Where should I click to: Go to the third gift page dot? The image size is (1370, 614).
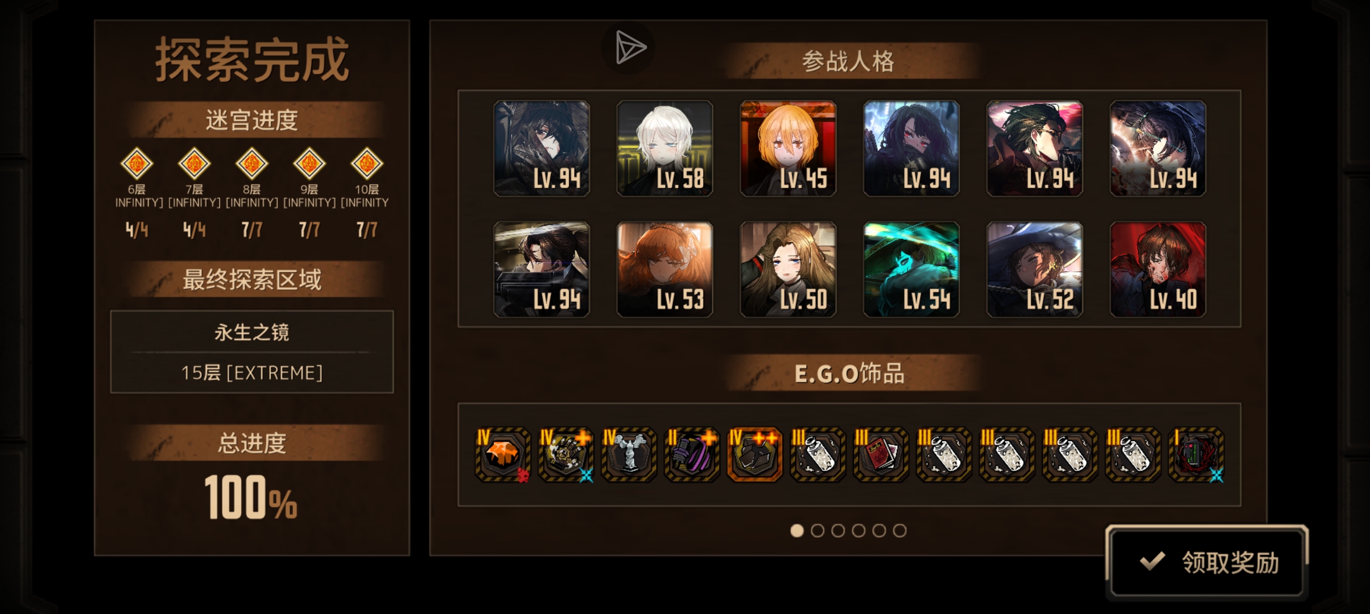pyautogui.click(x=838, y=530)
